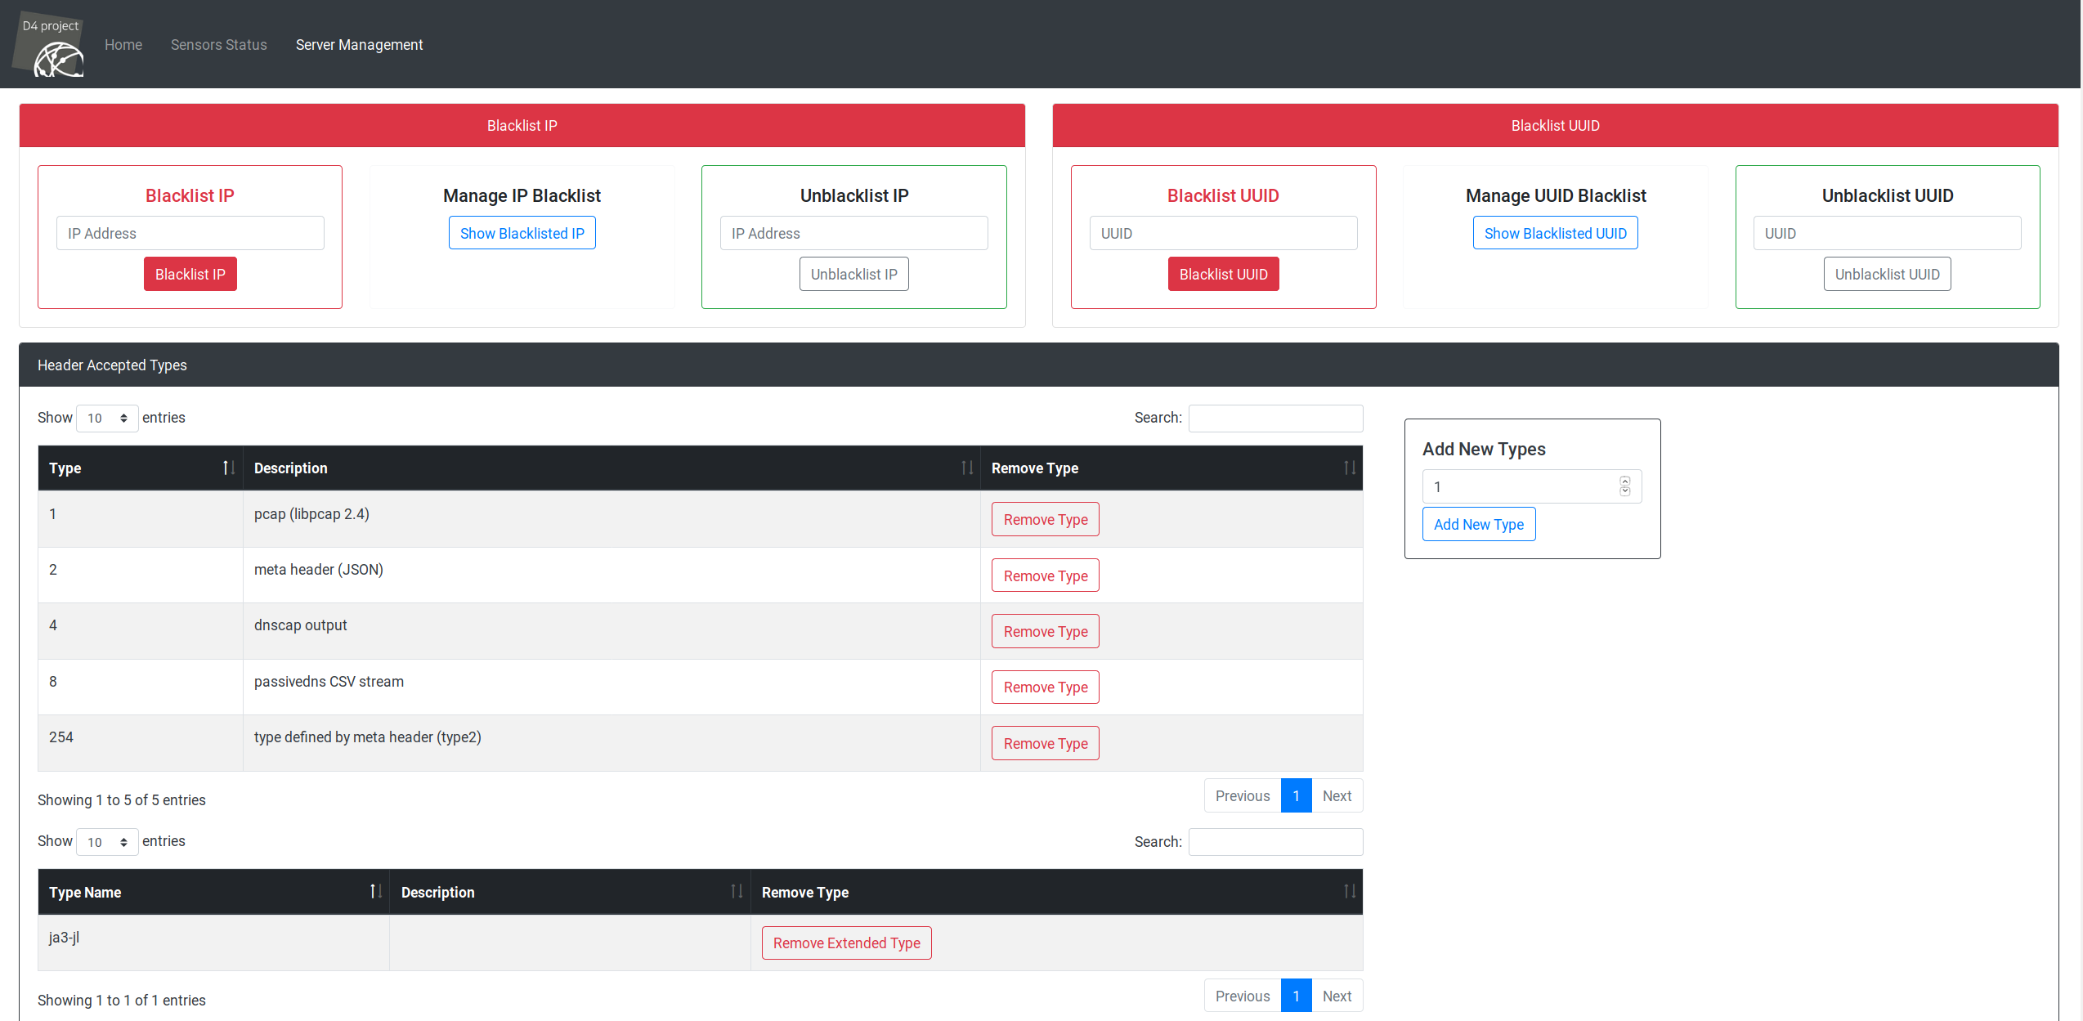Open extended types entries-per-page dropdown
Screen dimensions: 2083x1021
point(107,842)
